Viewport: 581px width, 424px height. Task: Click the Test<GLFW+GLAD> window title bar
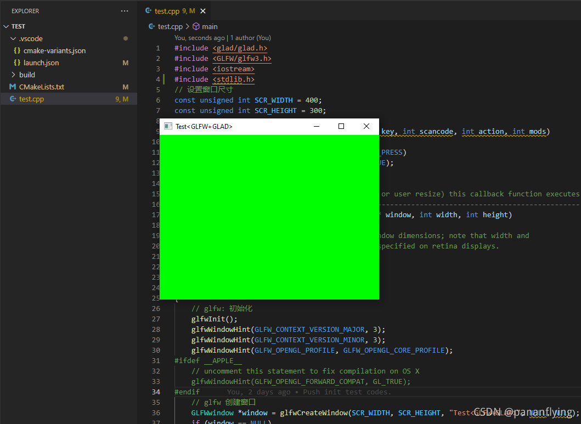point(269,127)
